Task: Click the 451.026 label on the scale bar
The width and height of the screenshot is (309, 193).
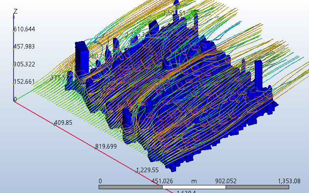Action: click(x=162, y=181)
